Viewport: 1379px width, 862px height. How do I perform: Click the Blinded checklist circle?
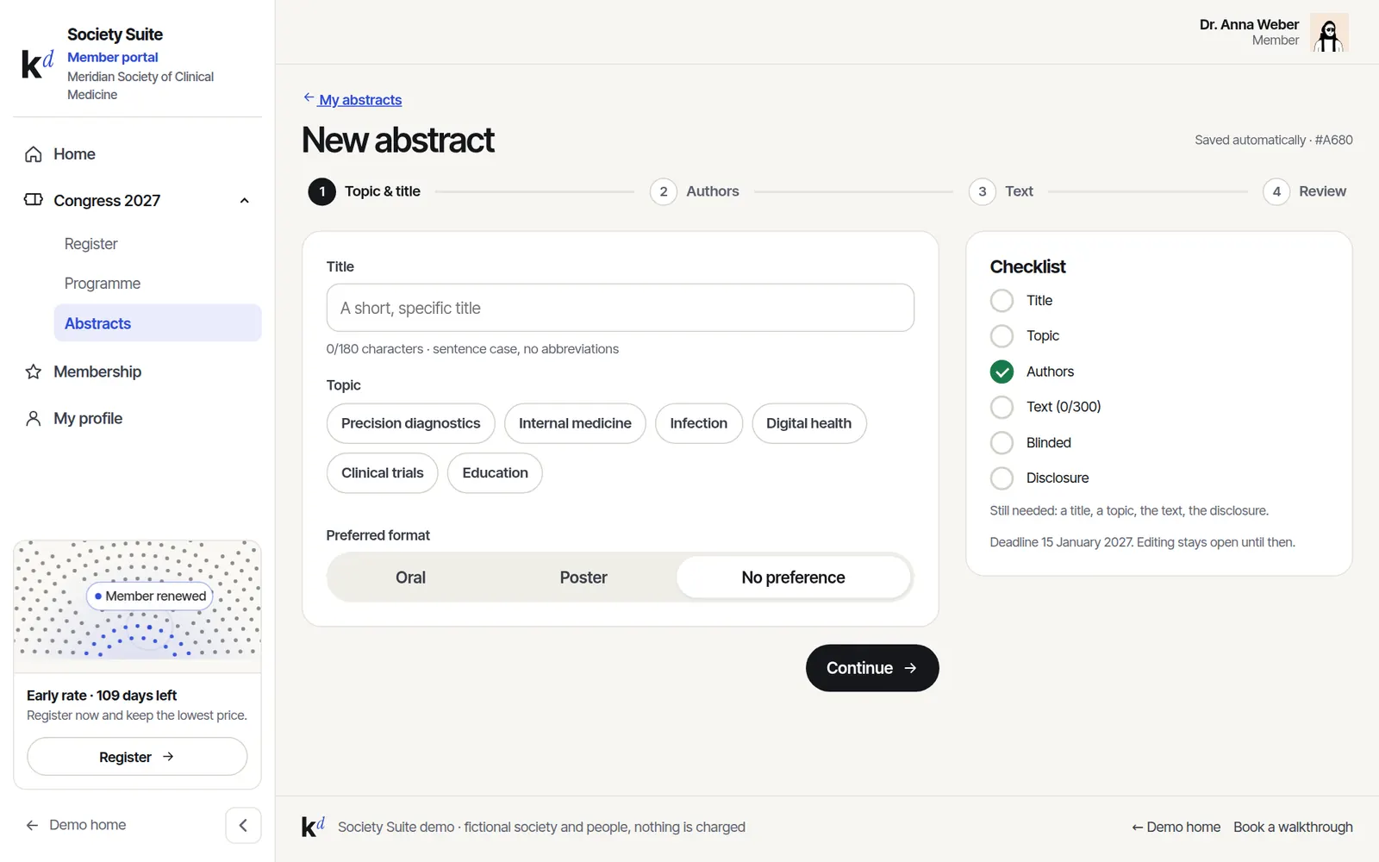(1001, 443)
